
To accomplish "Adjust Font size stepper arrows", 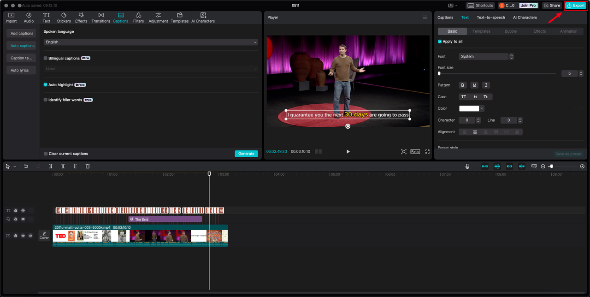I will tap(581, 73).
